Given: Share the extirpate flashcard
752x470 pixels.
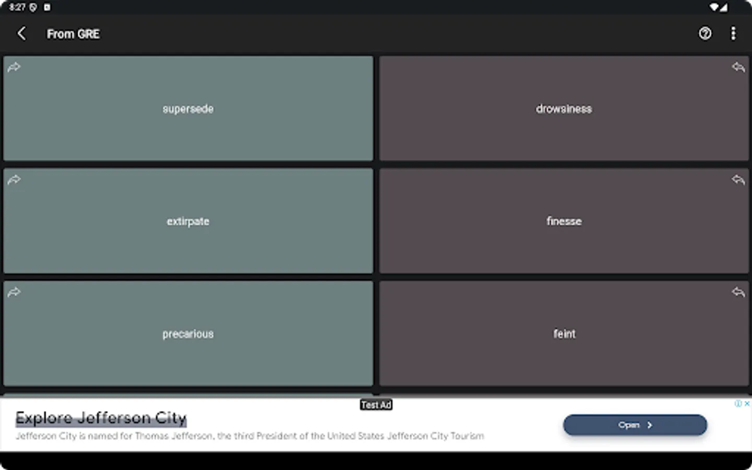Looking at the screenshot, I should 14,180.
